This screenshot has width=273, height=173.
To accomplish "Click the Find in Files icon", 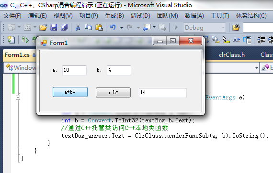I will 236,27.
